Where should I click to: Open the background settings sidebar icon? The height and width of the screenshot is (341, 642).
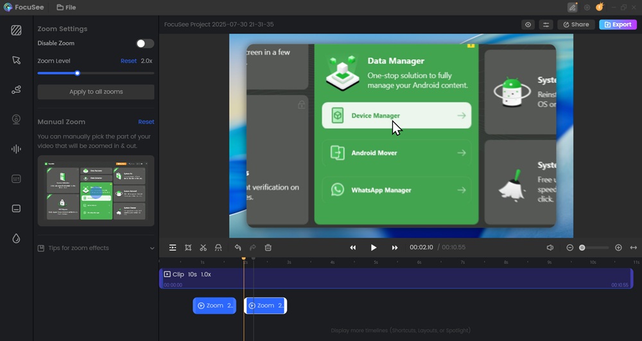click(x=17, y=30)
